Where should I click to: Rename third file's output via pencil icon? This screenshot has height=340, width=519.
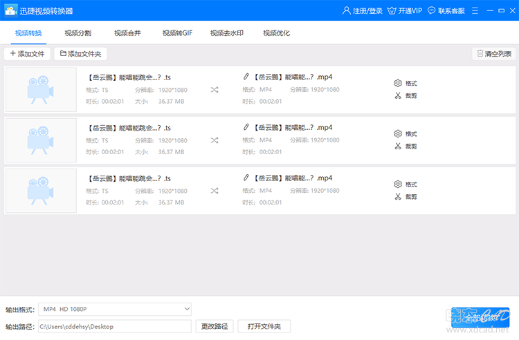tap(246, 178)
